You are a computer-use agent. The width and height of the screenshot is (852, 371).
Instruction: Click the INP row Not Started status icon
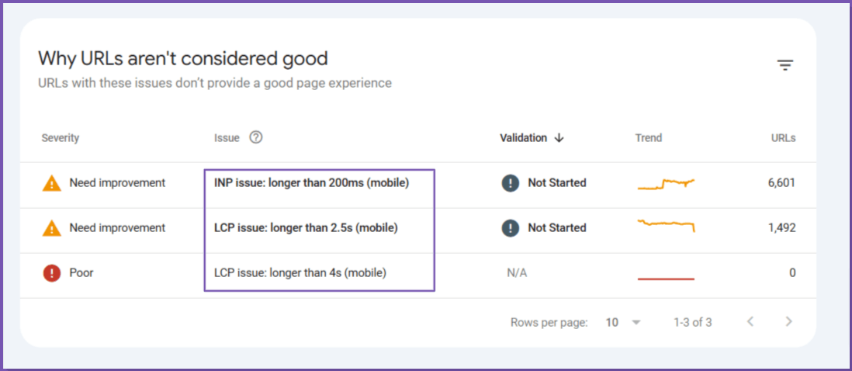pos(510,183)
